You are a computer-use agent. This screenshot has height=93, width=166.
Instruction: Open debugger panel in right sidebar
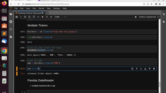[x=164, y=22]
